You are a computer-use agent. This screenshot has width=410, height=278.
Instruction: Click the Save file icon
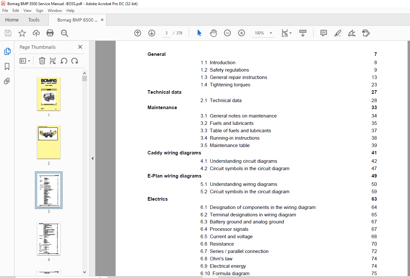[8, 33]
